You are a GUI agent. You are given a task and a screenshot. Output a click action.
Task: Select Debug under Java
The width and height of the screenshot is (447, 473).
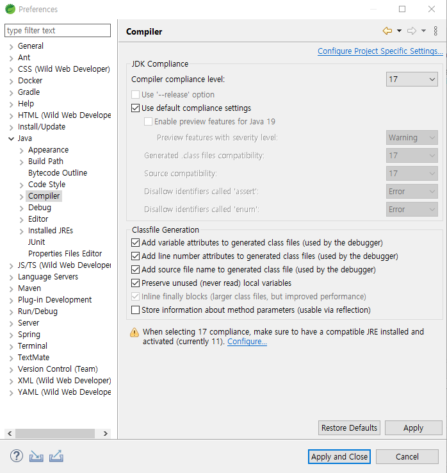coord(40,208)
